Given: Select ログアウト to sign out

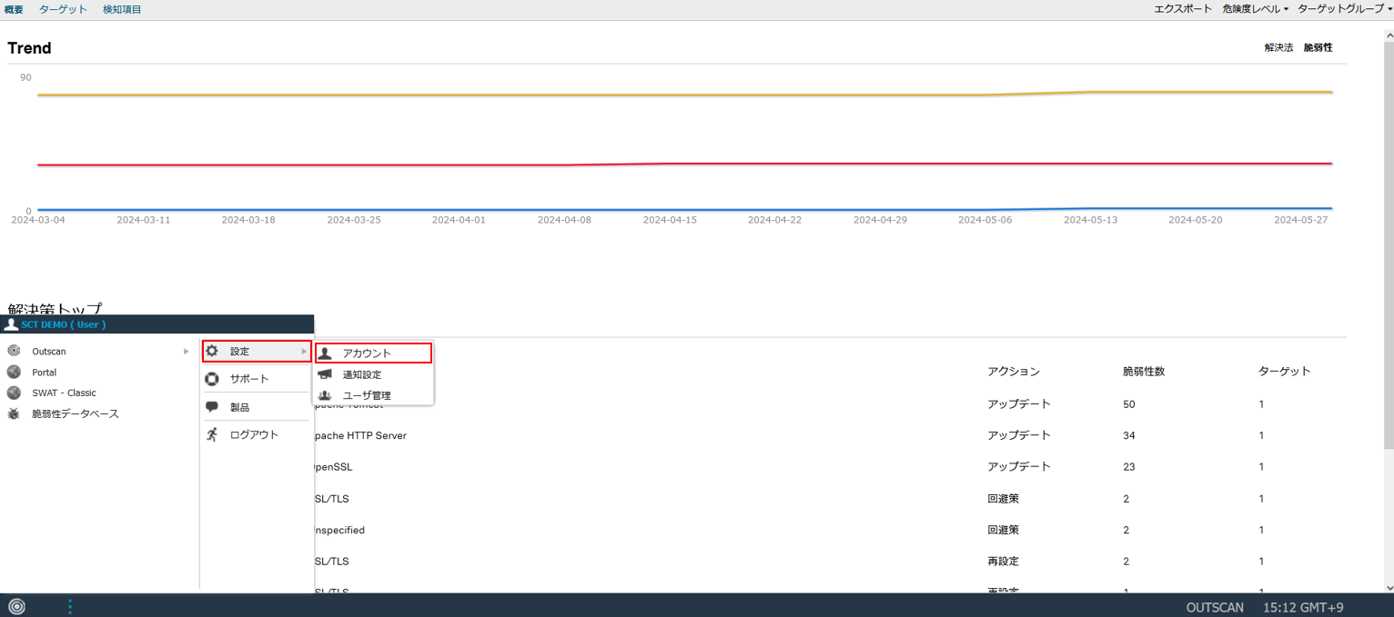Looking at the screenshot, I should (254, 435).
